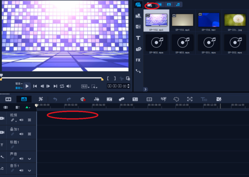Step to the previous frame

pos(42,86)
